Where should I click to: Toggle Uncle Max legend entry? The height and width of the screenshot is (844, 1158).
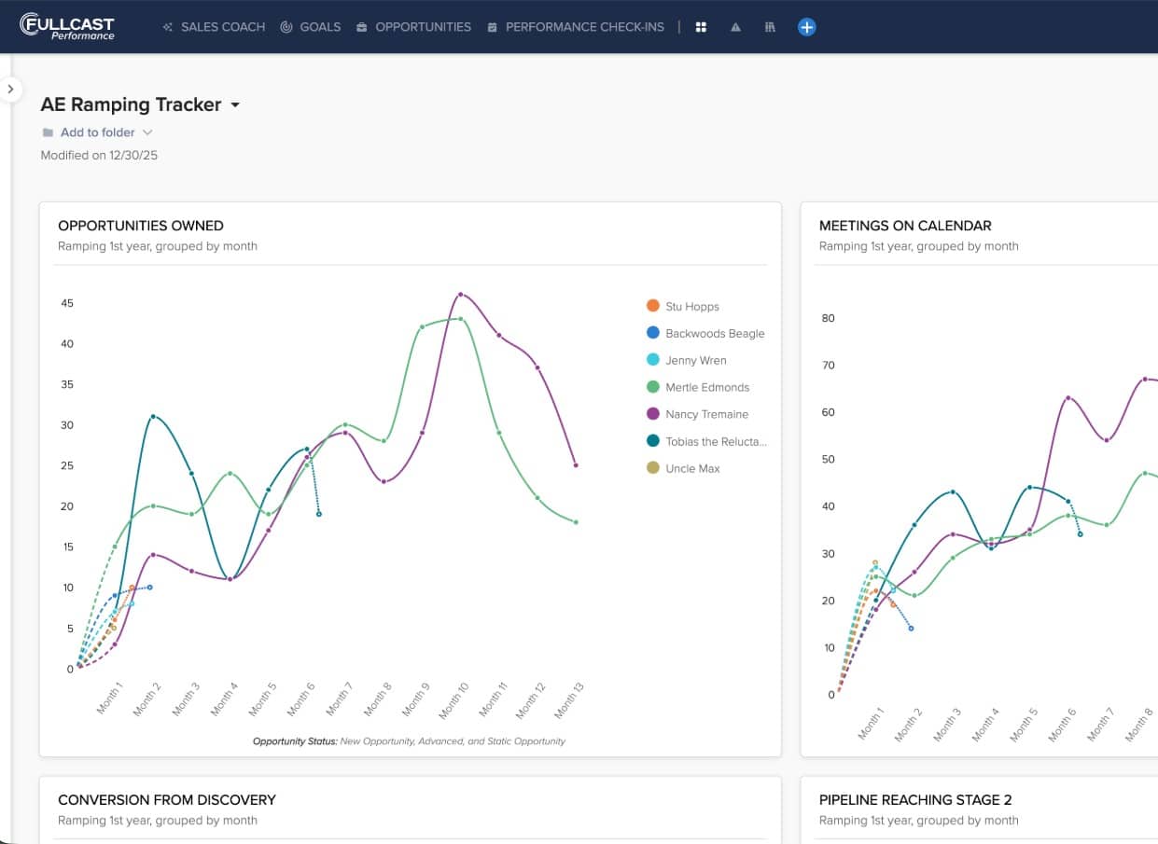click(x=683, y=468)
